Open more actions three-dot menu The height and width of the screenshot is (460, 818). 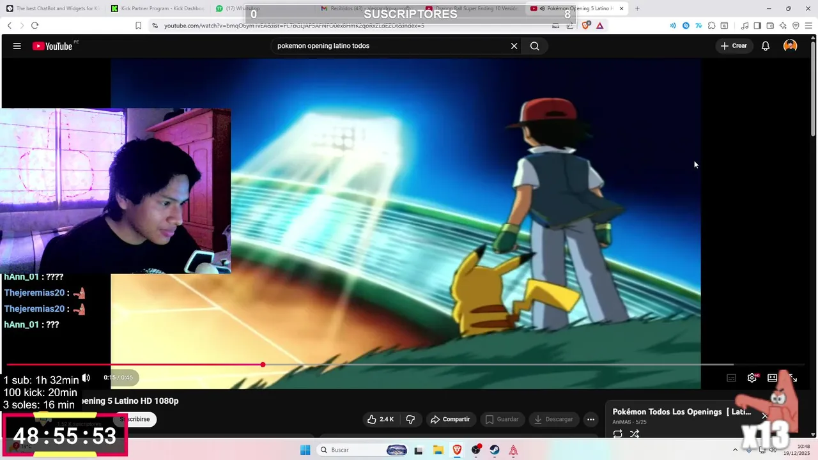(x=590, y=419)
